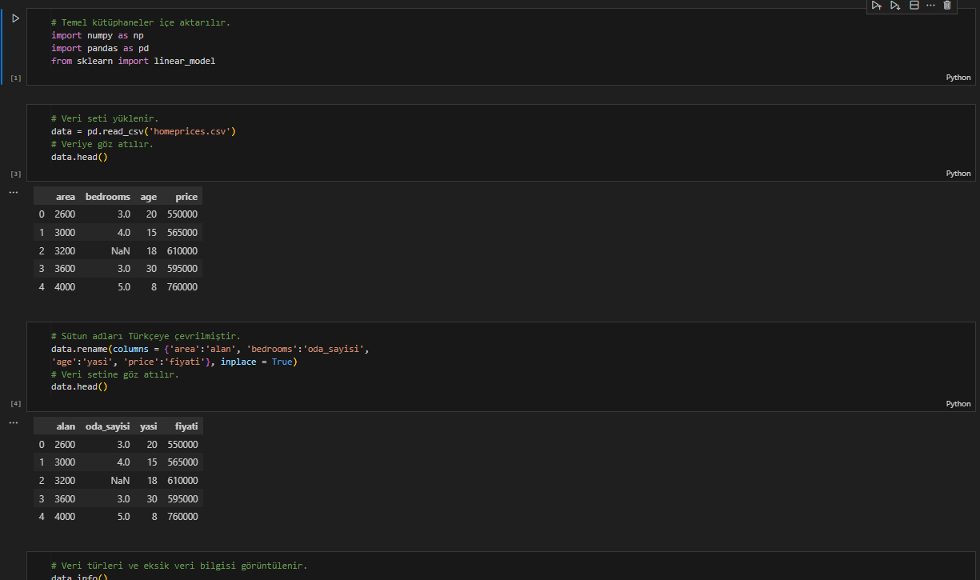980x580 pixels.
Task: Open more cell actions ellipsis in toolbar
Action: 930,6
